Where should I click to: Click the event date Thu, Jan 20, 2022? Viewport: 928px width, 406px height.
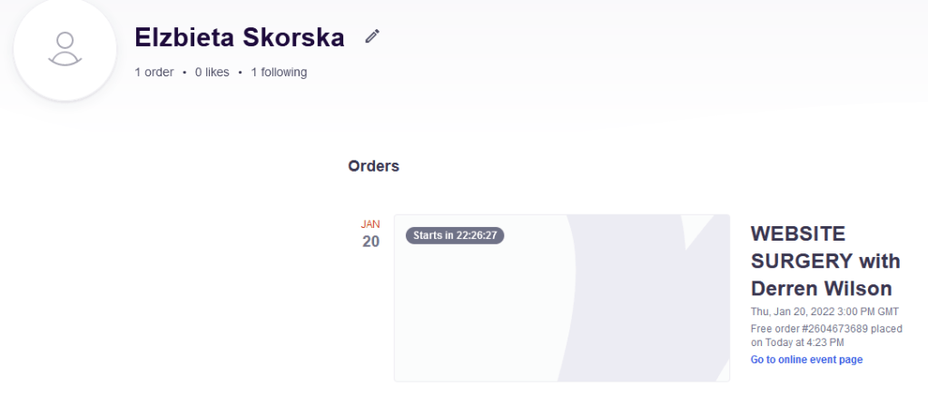tap(824, 312)
